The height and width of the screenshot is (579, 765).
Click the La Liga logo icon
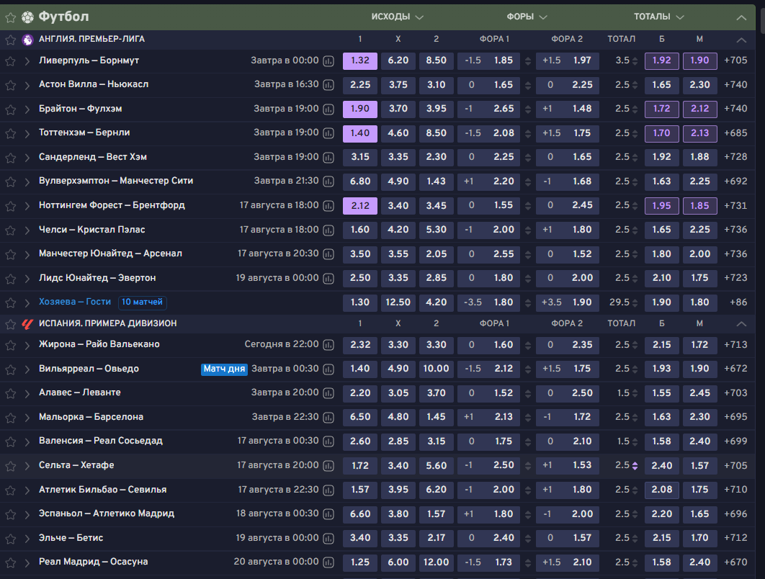(28, 324)
